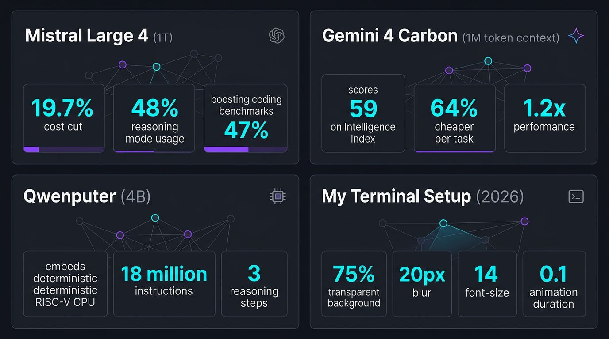Click the CPU chip icon on Qwenputer card

click(278, 196)
